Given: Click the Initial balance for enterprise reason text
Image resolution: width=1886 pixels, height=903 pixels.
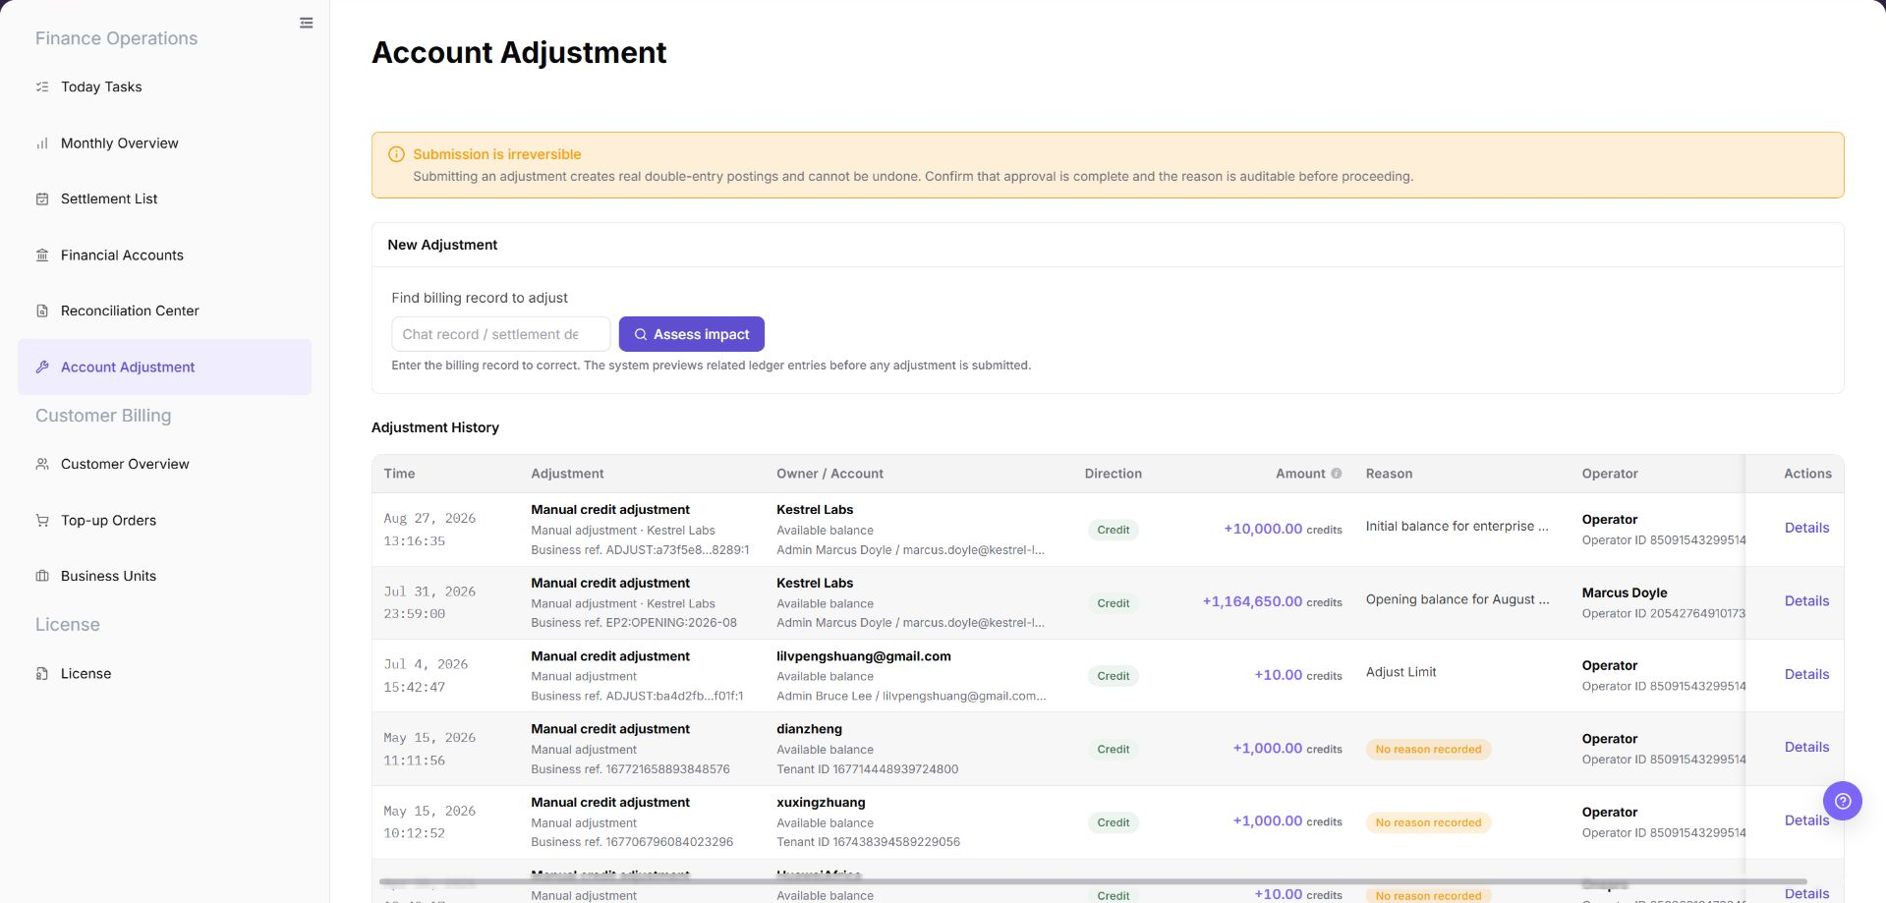Looking at the screenshot, I should pos(1457,526).
